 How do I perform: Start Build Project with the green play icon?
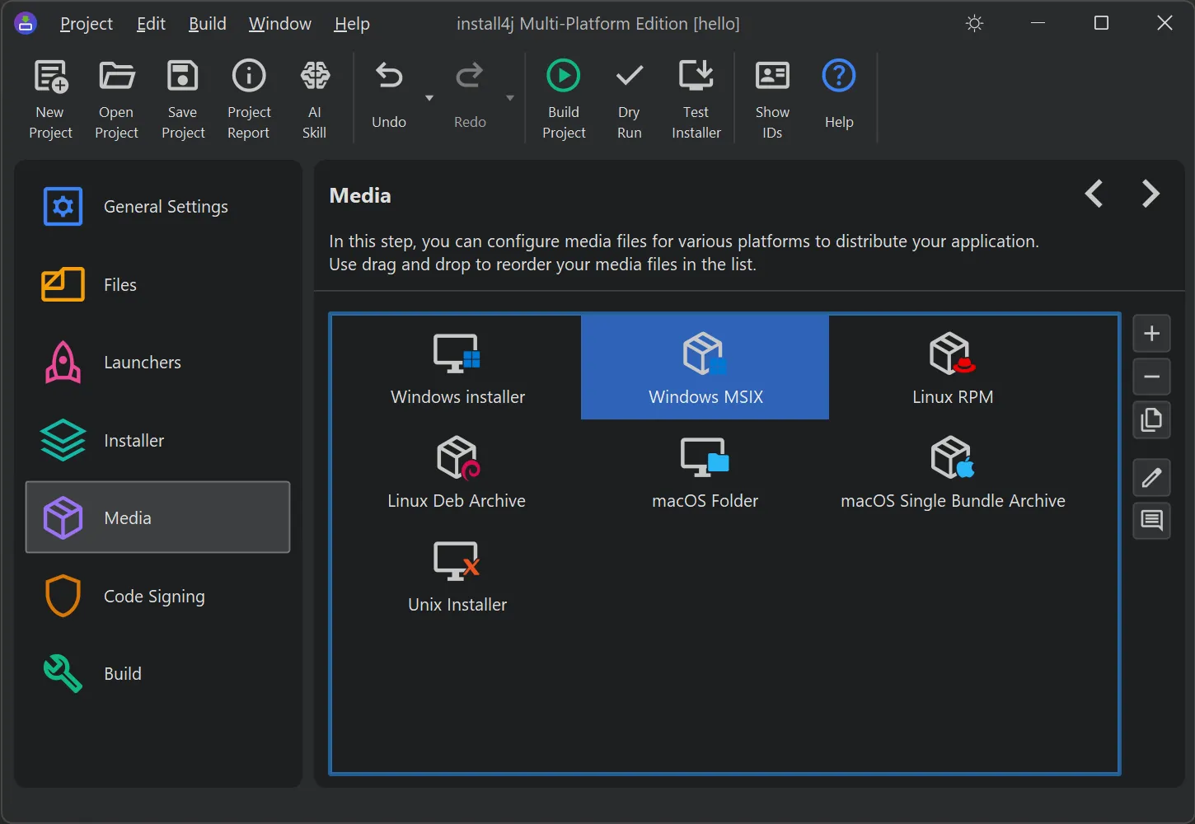[564, 76]
